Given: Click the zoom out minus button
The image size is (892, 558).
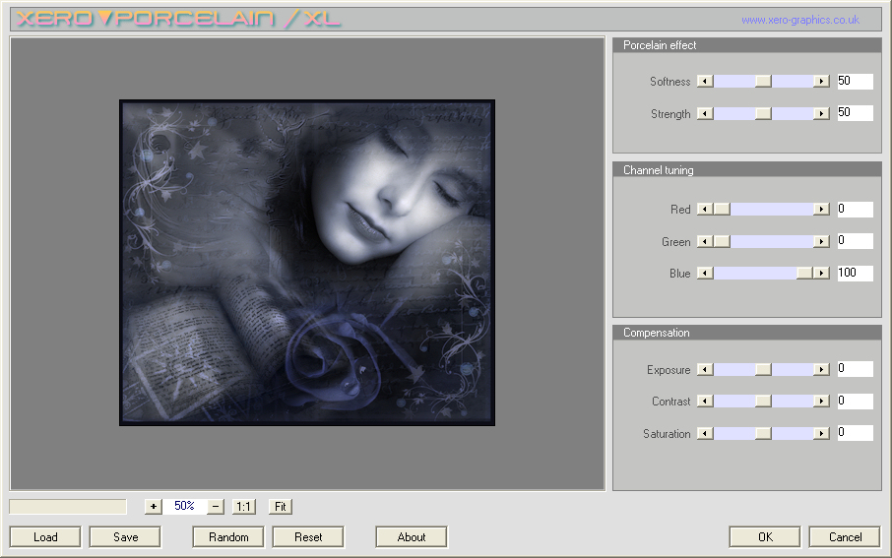Looking at the screenshot, I should (217, 507).
